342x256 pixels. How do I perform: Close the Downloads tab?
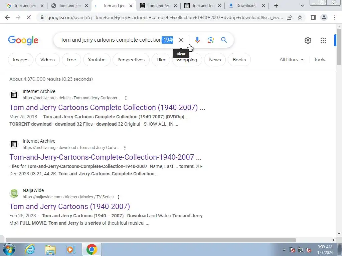pyautogui.click(x=264, y=6)
